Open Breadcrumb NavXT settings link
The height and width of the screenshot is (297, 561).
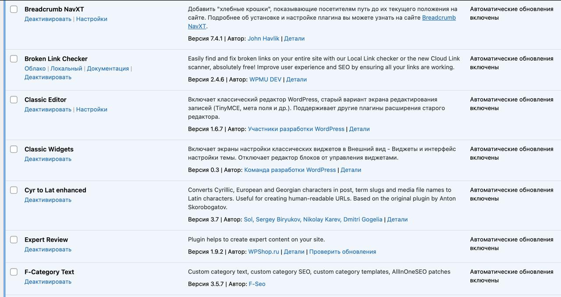92,19
